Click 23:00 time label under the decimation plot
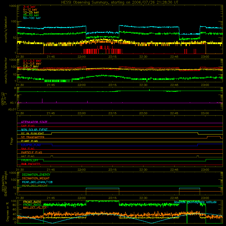The image size is (226, 226). (205, 198)
